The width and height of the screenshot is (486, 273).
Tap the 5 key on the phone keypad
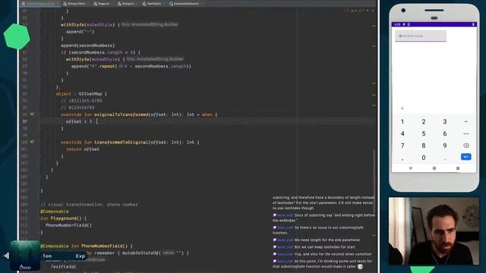424,133
